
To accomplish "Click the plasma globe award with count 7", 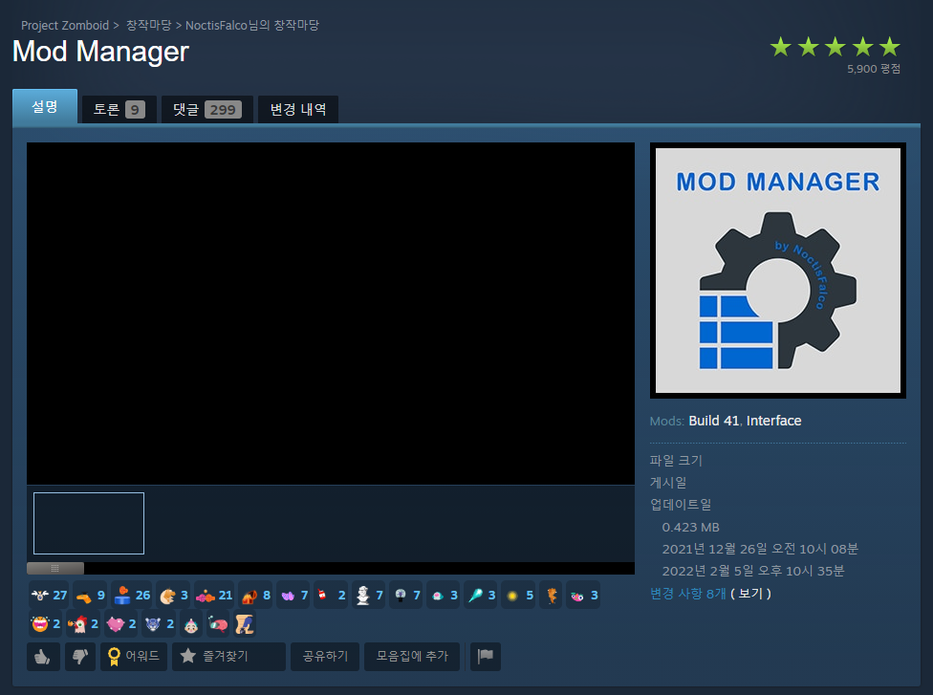I will tap(407, 595).
